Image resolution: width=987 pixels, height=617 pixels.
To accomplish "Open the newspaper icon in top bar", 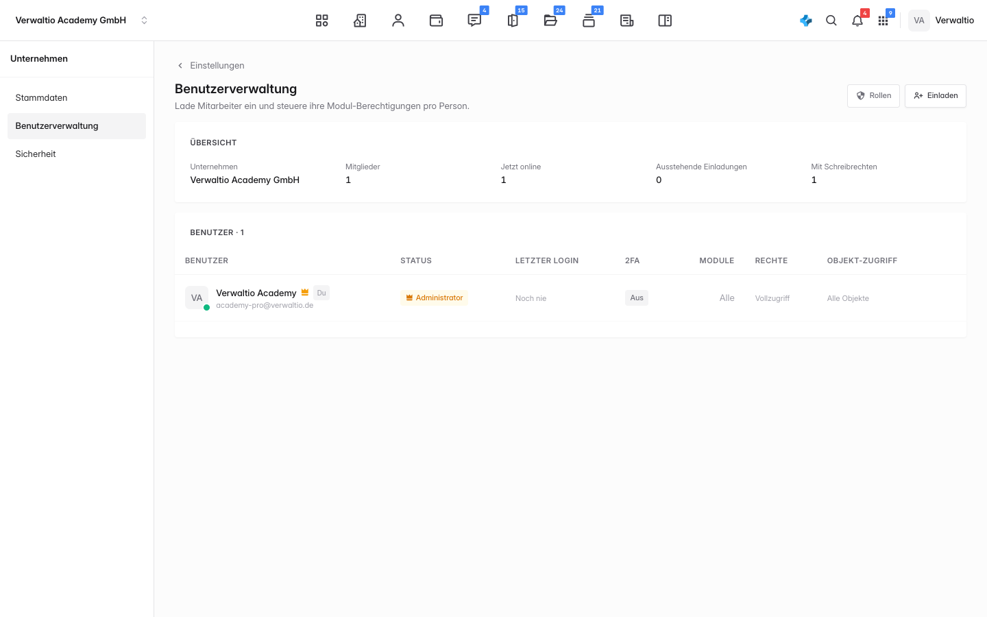I will click(627, 21).
